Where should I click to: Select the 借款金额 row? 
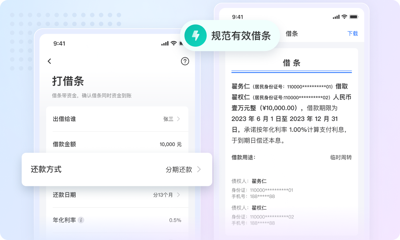tap(117, 144)
